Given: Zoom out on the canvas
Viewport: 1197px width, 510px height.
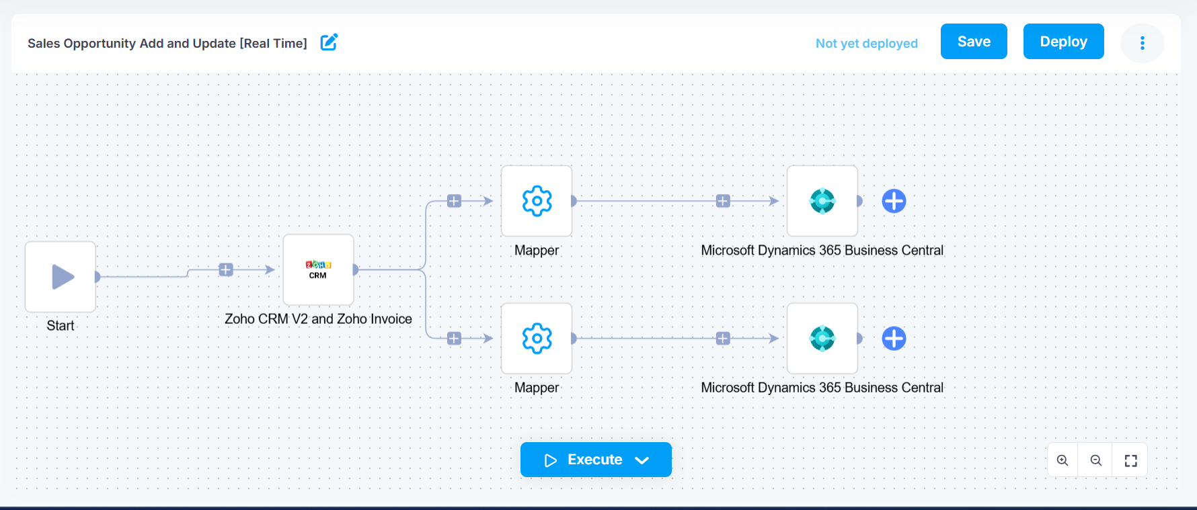Looking at the screenshot, I should (1096, 460).
